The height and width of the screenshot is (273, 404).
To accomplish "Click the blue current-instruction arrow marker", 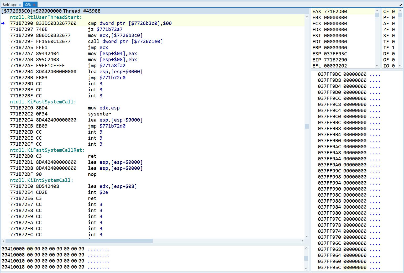I will click(x=3, y=23).
